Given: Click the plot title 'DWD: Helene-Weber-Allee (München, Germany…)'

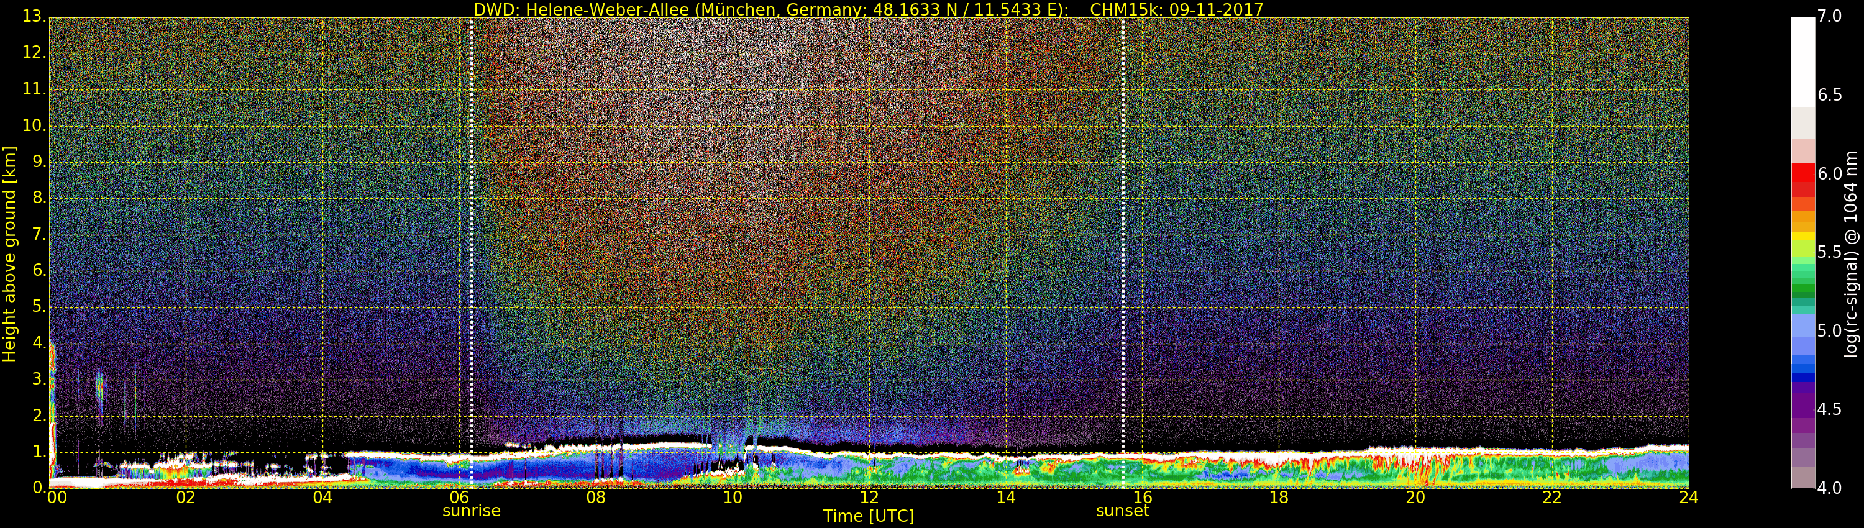Looking at the screenshot, I should 770,9.
